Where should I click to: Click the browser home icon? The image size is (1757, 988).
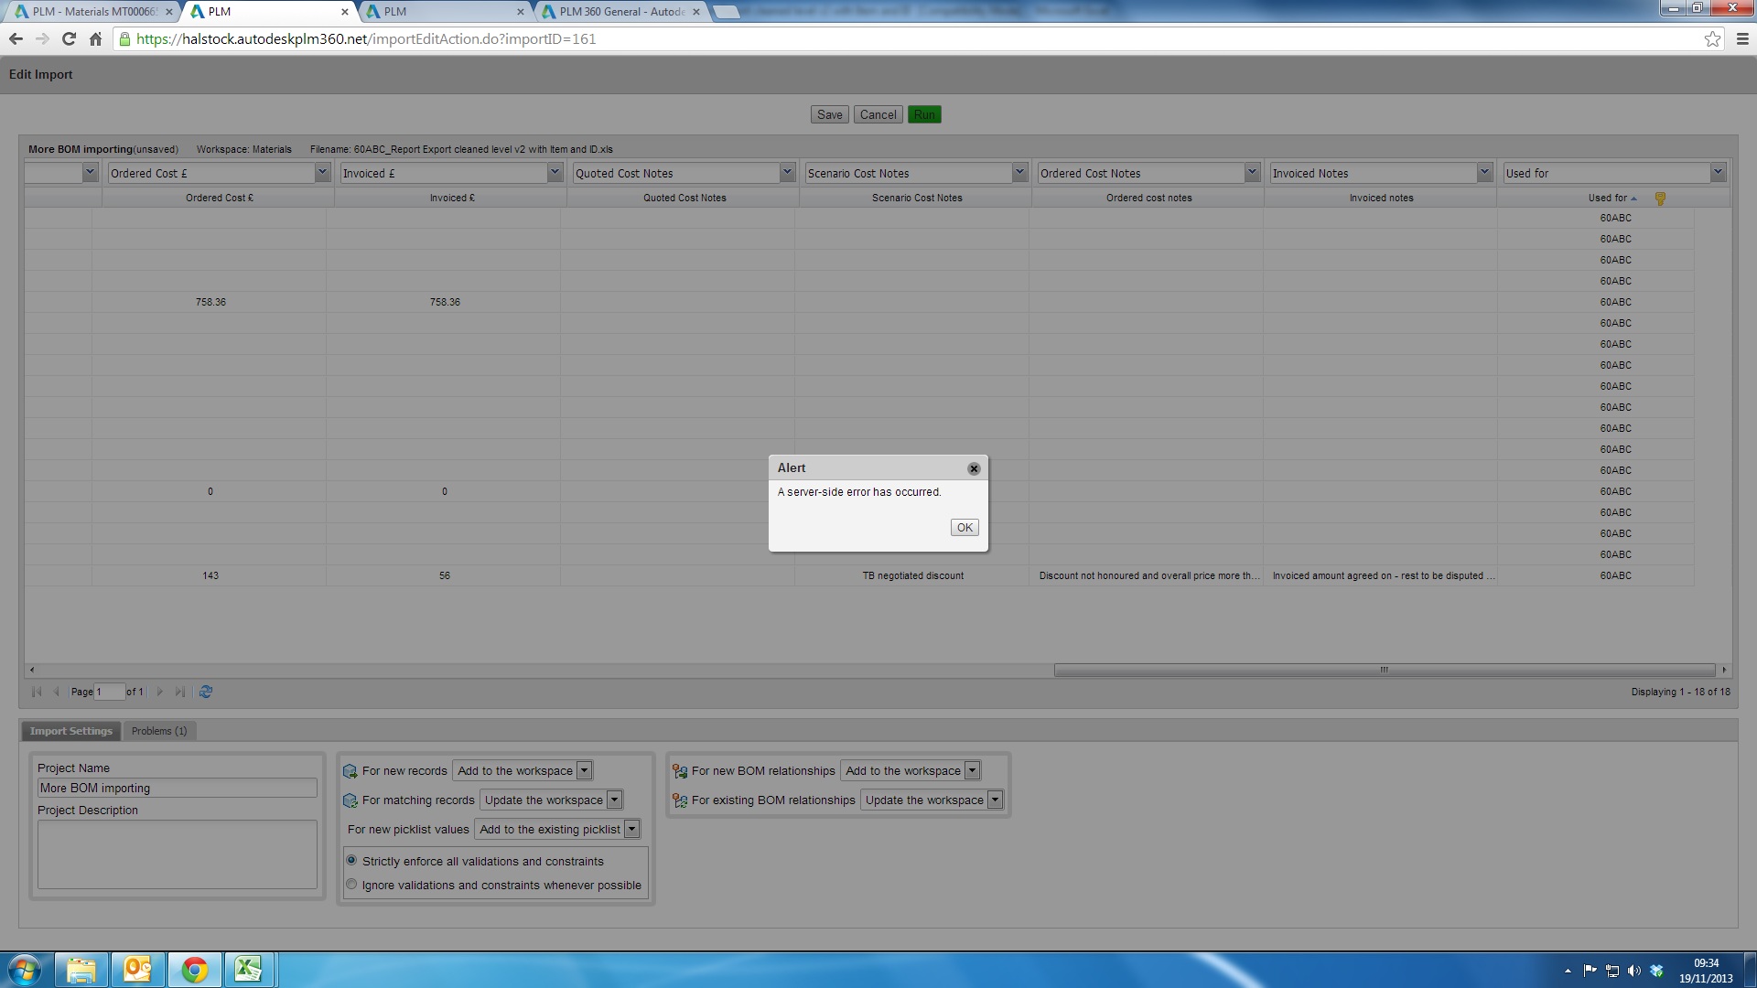tap(95, 39)
